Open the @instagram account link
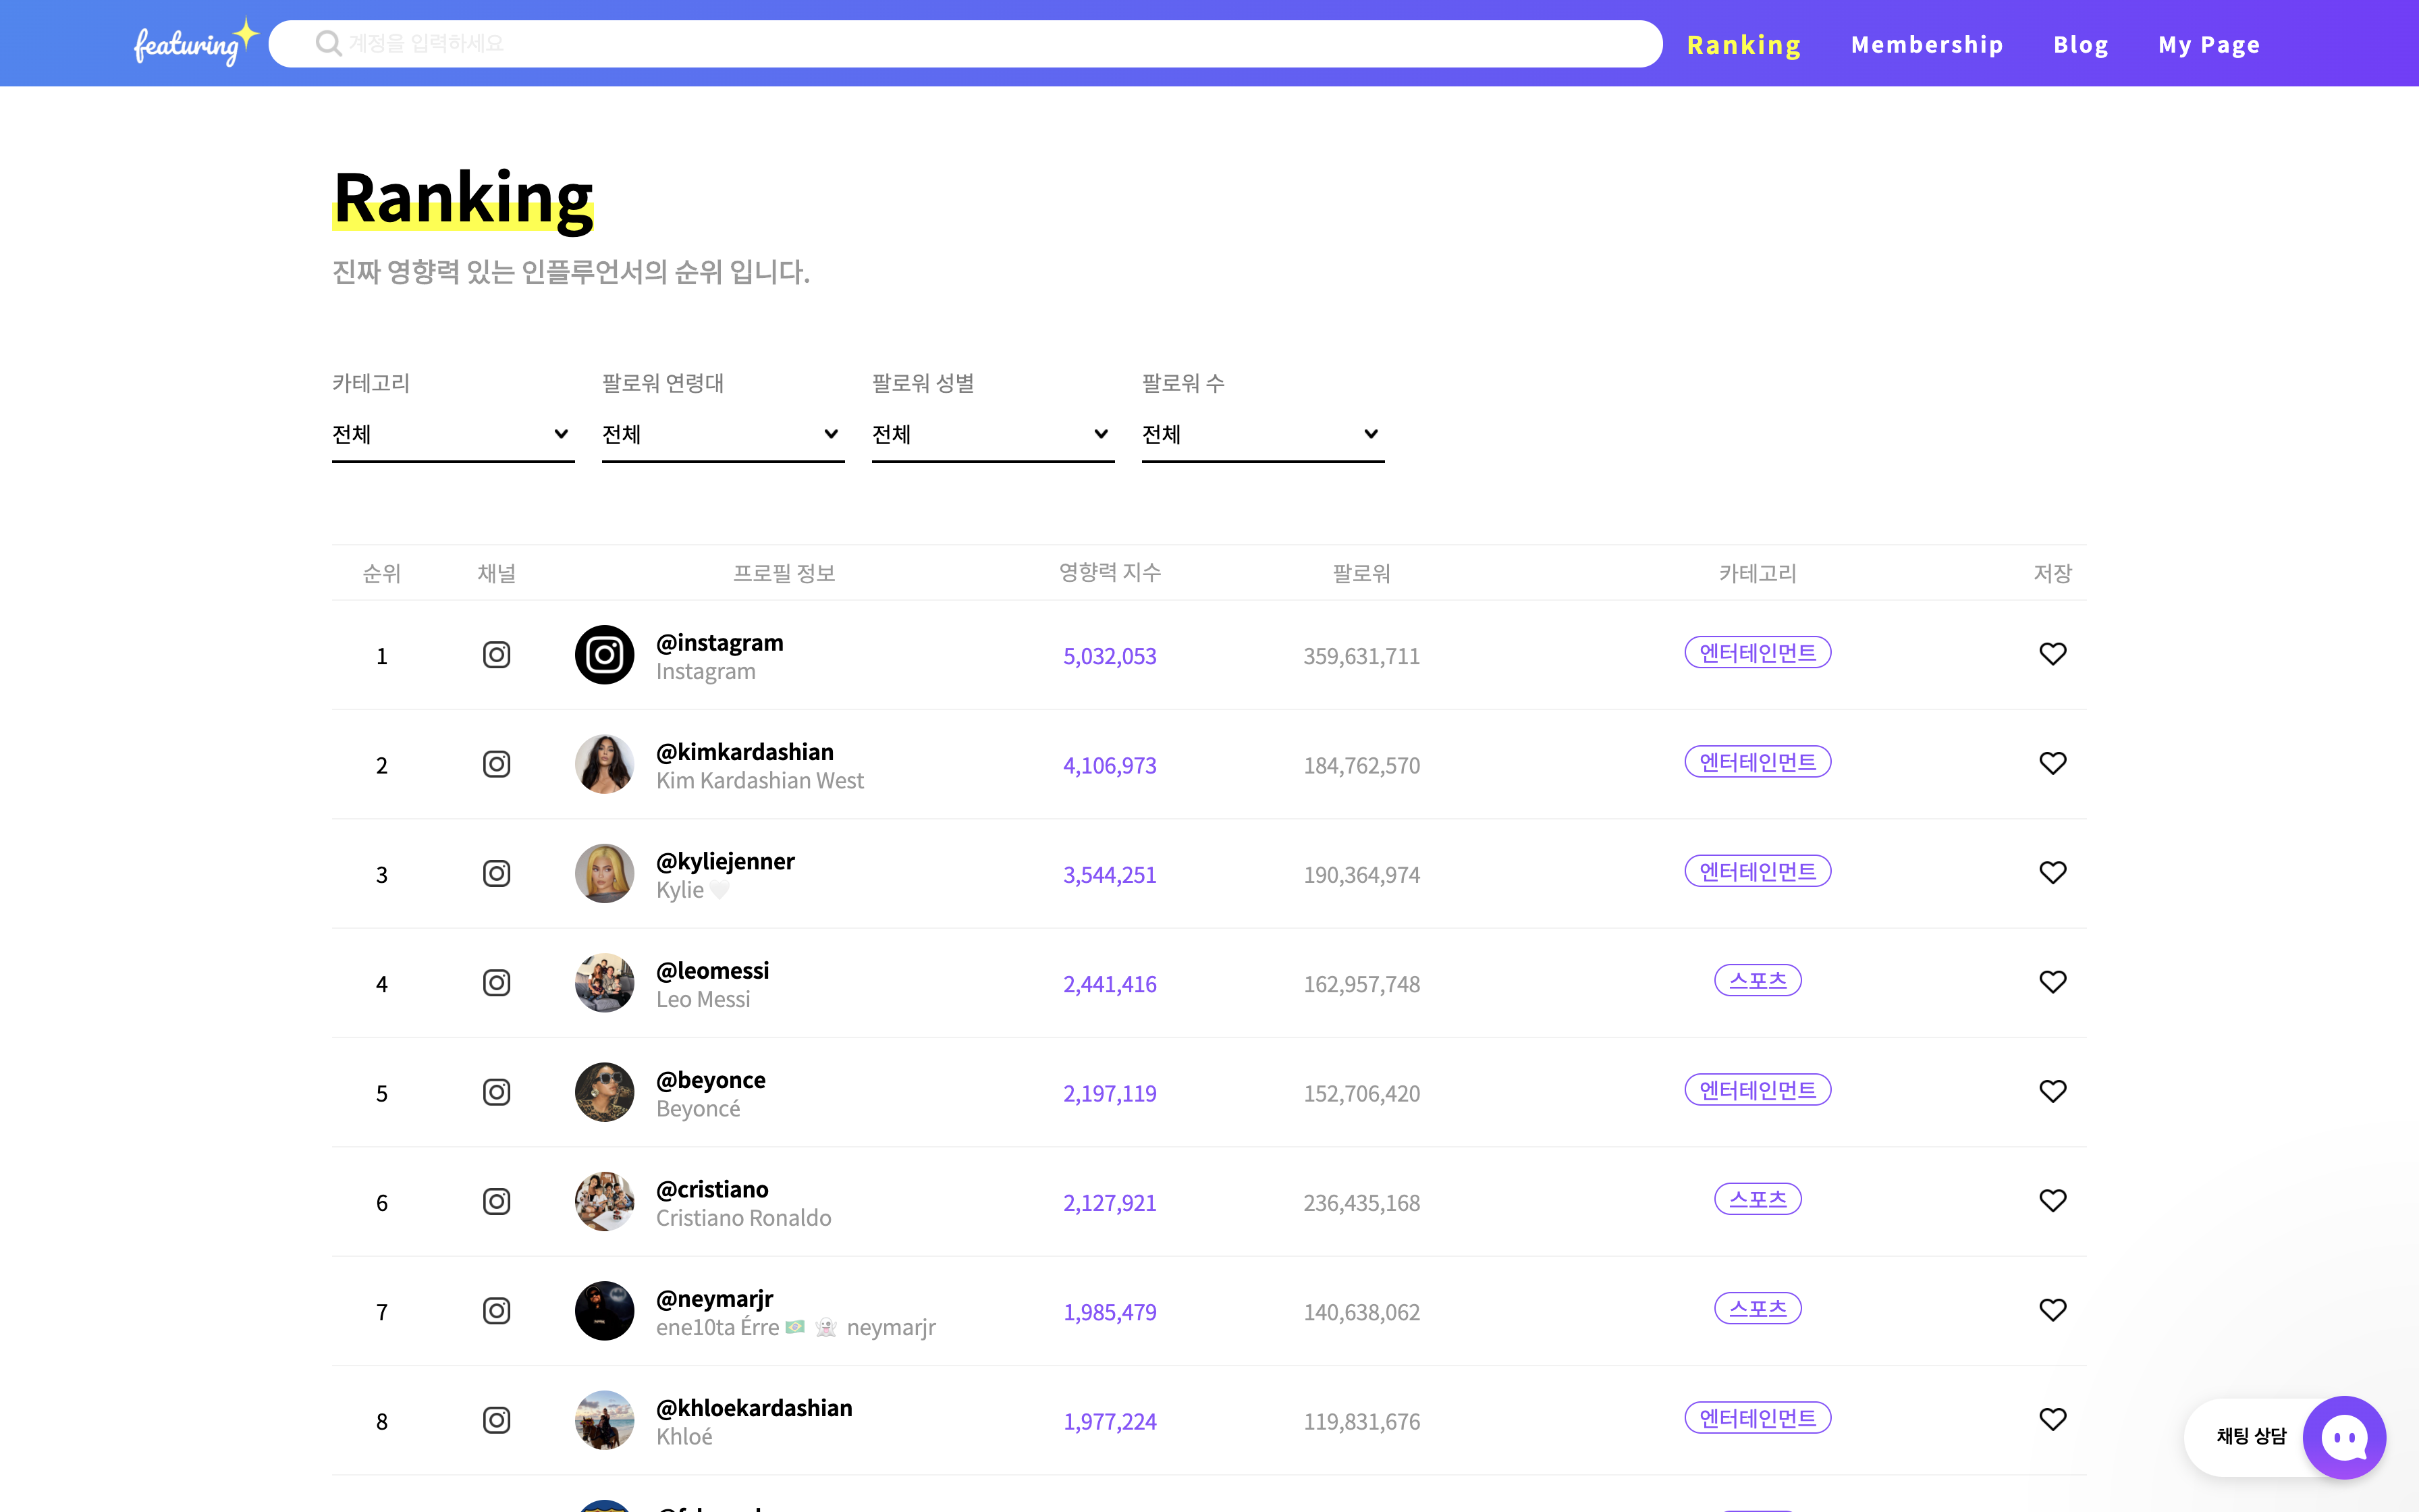Viewport: 2419px width, 1512px height. coord(719,643)
